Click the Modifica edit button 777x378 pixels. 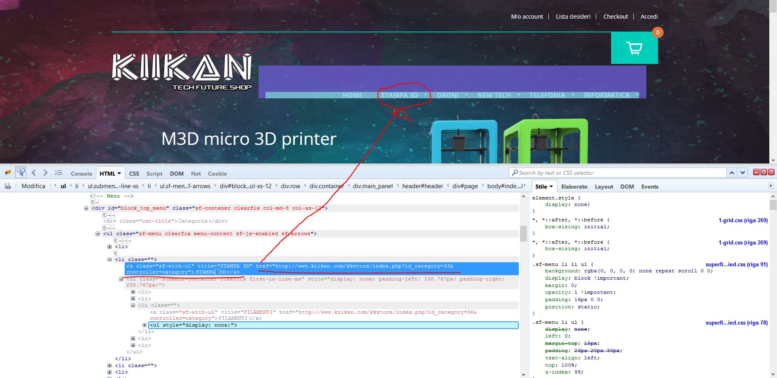click(33, 186)
